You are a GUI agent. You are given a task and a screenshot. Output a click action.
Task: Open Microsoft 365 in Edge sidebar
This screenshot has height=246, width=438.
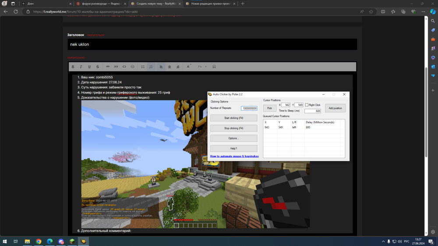[433, 57]
